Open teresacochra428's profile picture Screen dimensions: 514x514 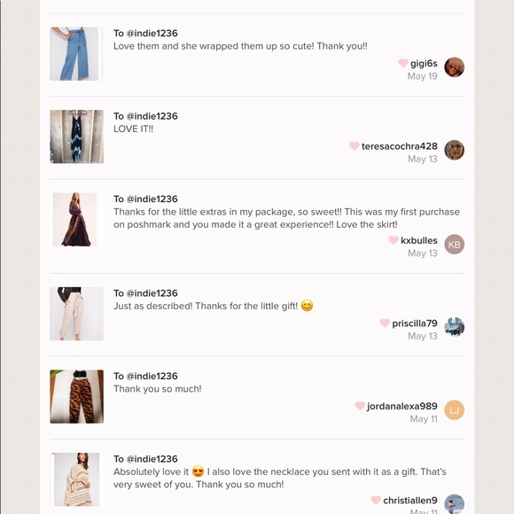454,150
